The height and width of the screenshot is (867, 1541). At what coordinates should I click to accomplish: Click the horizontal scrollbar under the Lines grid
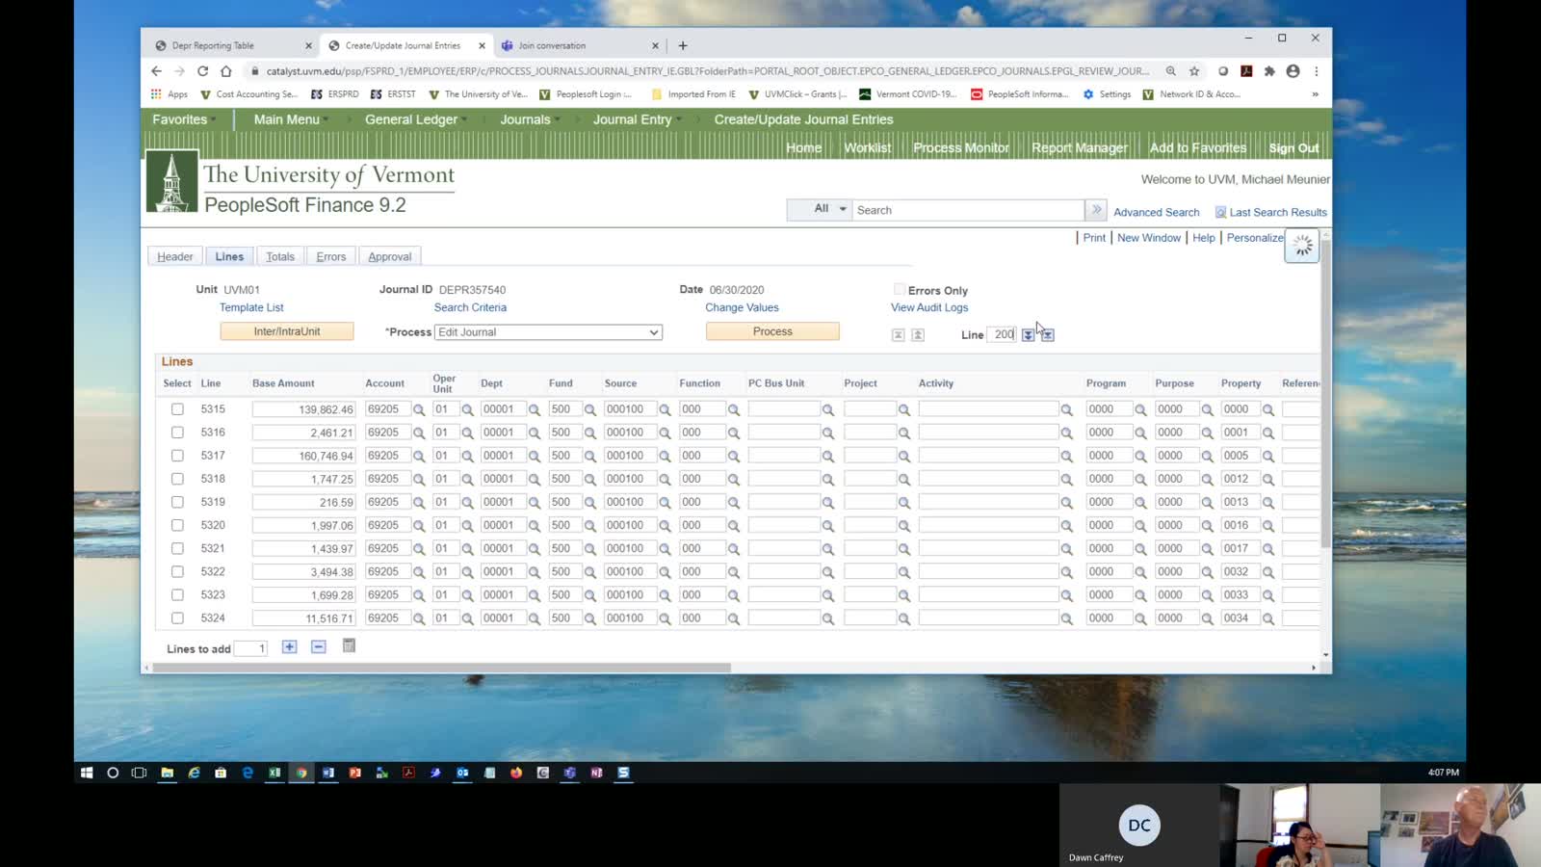coord(439,668)
